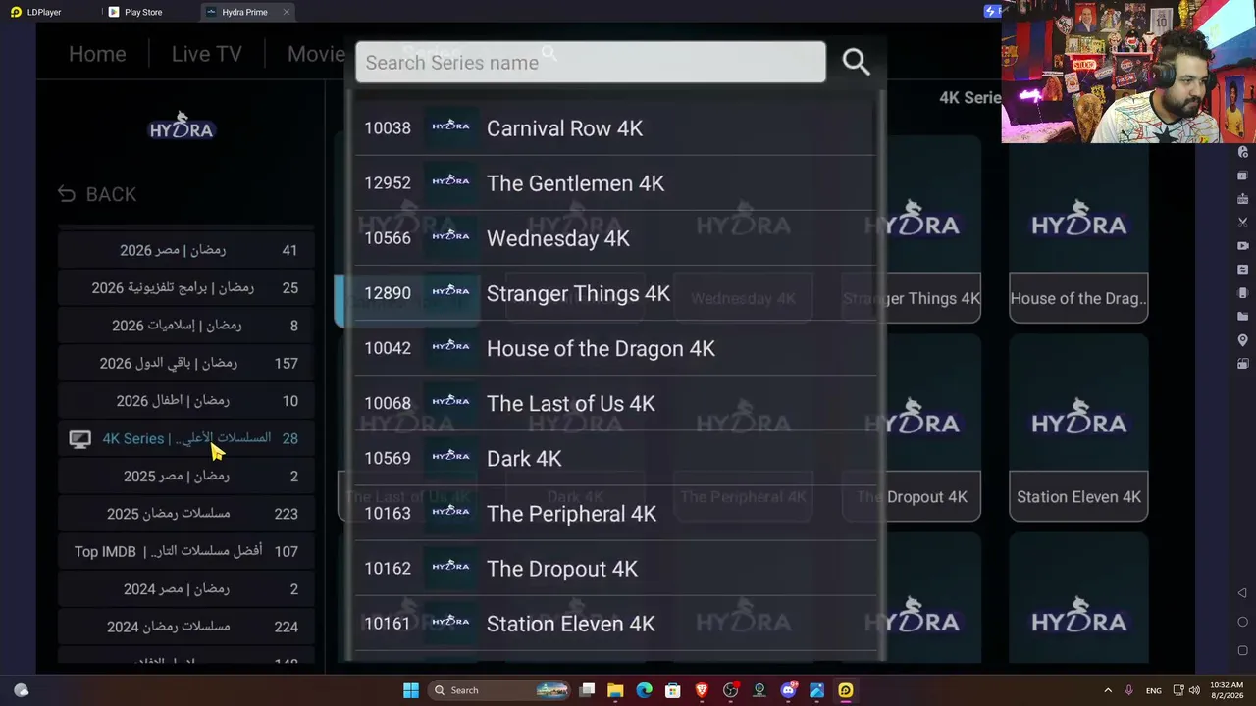This screenshot has width=1256, height=706.
Task: Open the Movie section
Action: pyautogui.click(x=316, y=54)
